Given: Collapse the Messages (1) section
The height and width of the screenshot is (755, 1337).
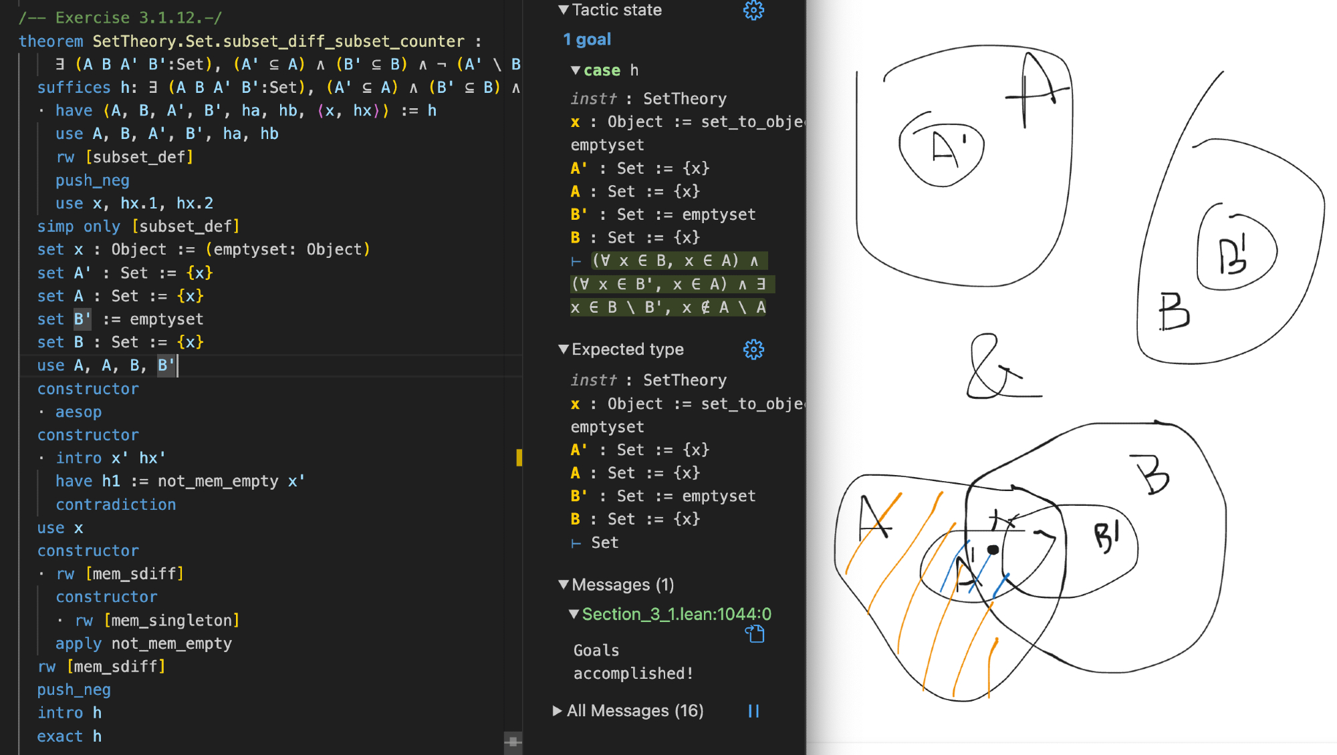Looking at the screenshot, I should (x=564, y=585).
